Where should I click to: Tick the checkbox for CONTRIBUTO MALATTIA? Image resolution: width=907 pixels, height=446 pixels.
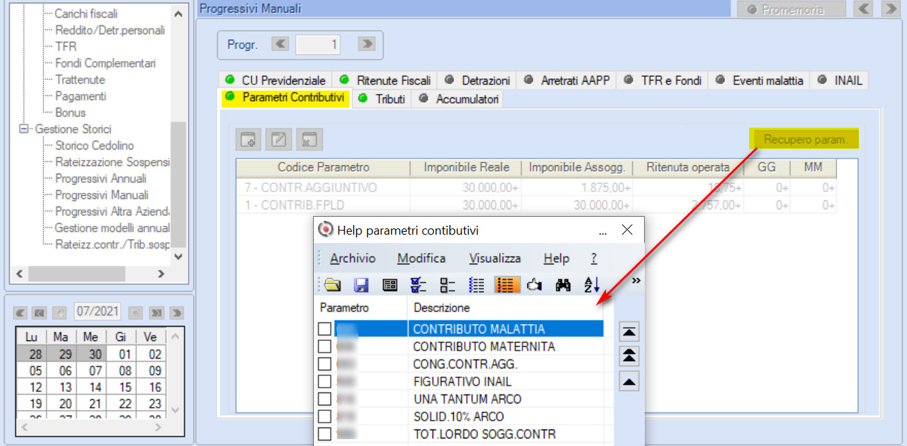pyautogui.click(x=325, y=329)
